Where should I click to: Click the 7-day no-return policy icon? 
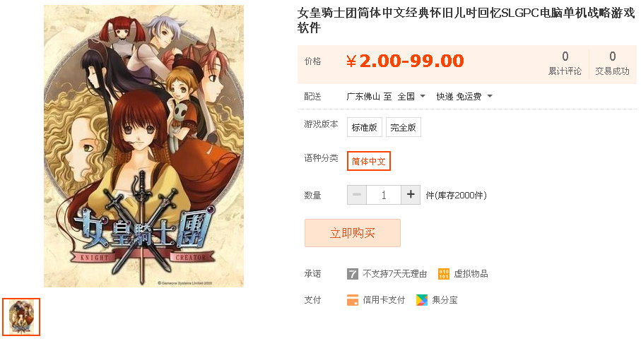tap(353, 274)
